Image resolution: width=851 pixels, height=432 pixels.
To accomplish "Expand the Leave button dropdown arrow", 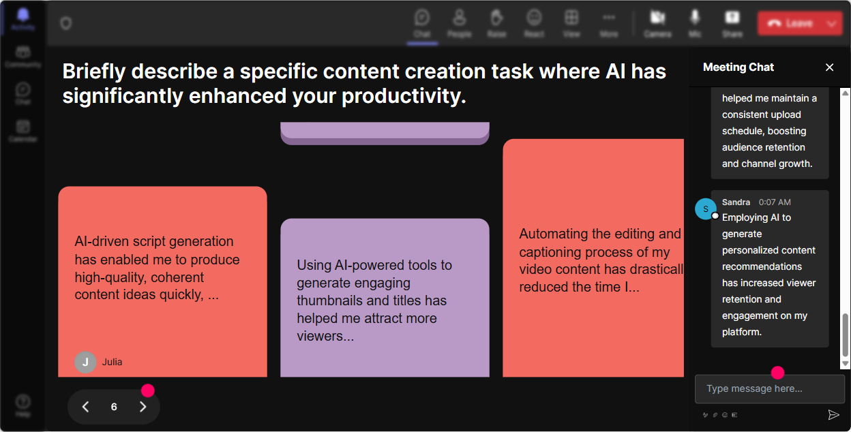I will (x=832, y=23).
